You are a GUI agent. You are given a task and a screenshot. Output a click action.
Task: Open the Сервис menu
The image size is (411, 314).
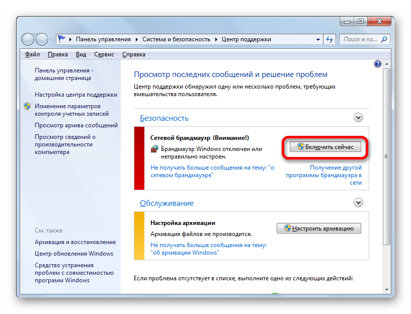coord(104,54)
